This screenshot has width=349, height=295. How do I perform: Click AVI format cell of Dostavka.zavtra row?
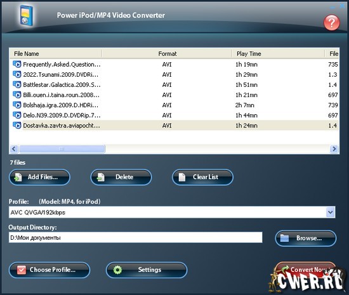point(167,126)
